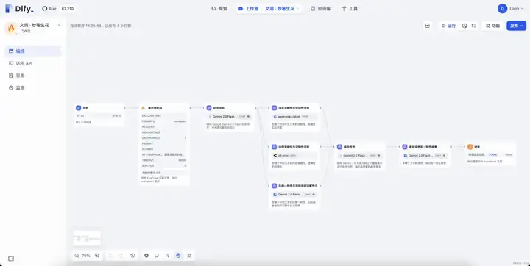Click the workflow minimap thumbnail
This screenshot has height=266, width=530.
point(87,238)
